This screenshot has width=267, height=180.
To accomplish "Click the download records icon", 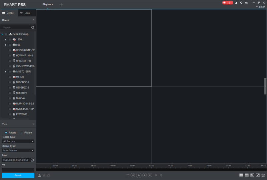I will pos(39,175).
